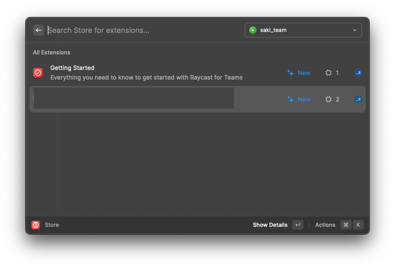Expand the chevron next to saki_team

(x=354, y=30)
